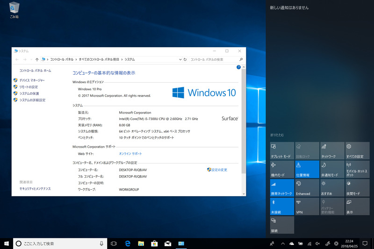Click the 表示 project tile

point(357,206)
